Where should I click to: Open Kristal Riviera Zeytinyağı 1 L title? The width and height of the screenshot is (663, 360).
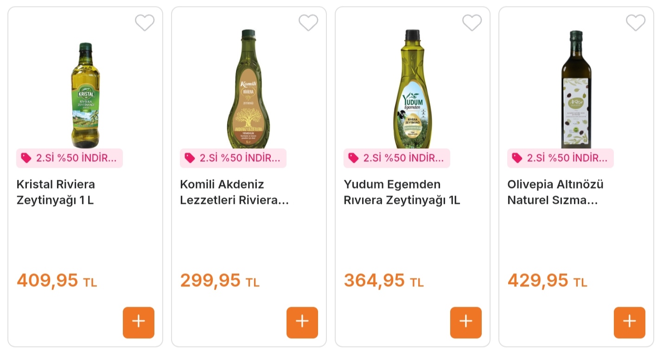(x=56, y=192)
